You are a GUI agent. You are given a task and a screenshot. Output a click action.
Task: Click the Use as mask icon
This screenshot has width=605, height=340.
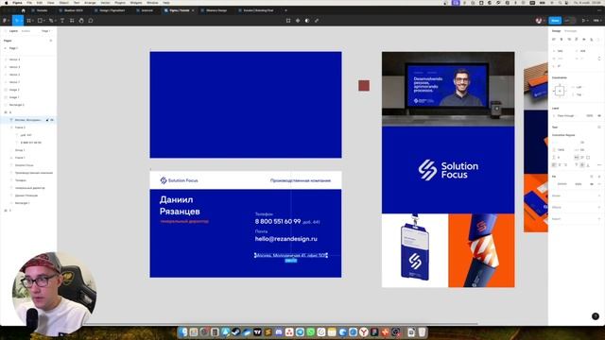pos(307,21)
